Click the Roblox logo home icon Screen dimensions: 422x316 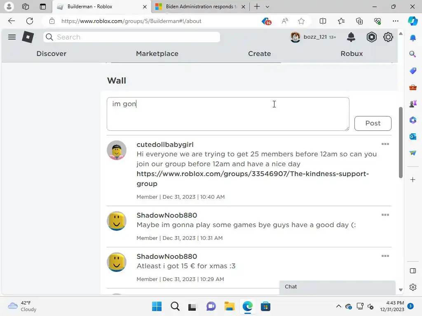pyautogui.click(x=28, y=37)
